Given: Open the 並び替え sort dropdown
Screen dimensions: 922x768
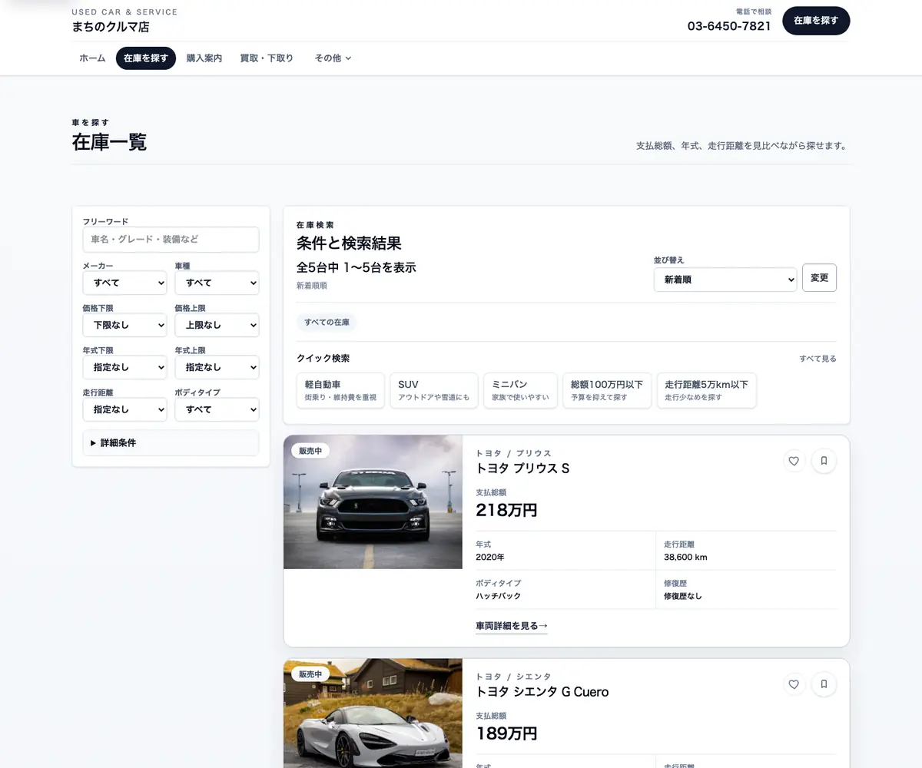Looking at the screenshot, I should (x=725, y=280).
